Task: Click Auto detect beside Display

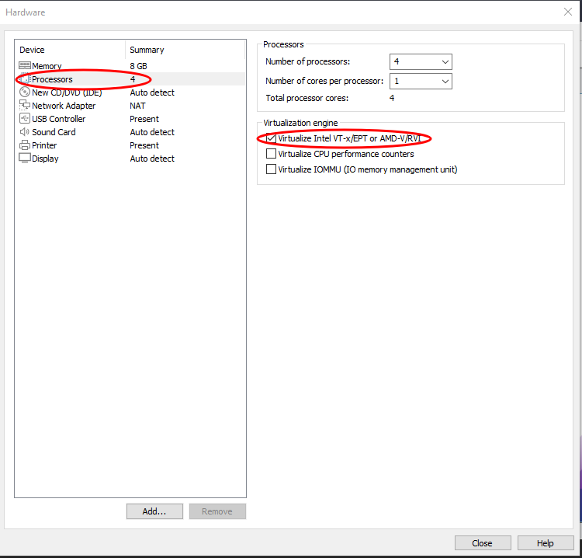Action: tap(152, 159)
